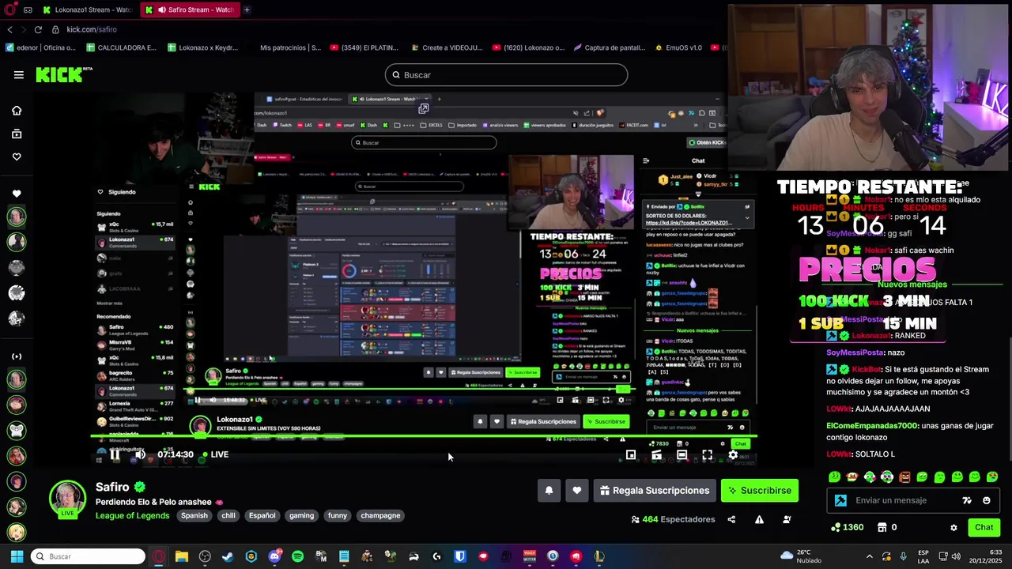Select the Safiro Stream browser tab

189,9
